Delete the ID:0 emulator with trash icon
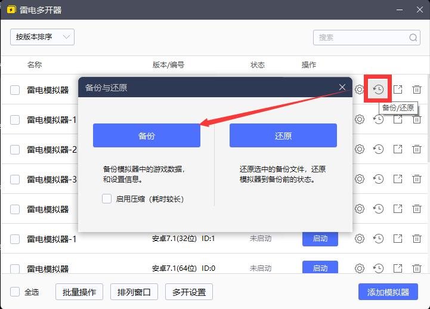 click(x=416, y=268)
